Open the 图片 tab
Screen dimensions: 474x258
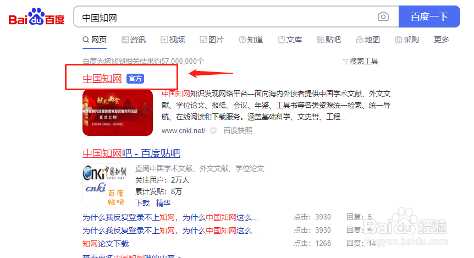coord(212,40)
